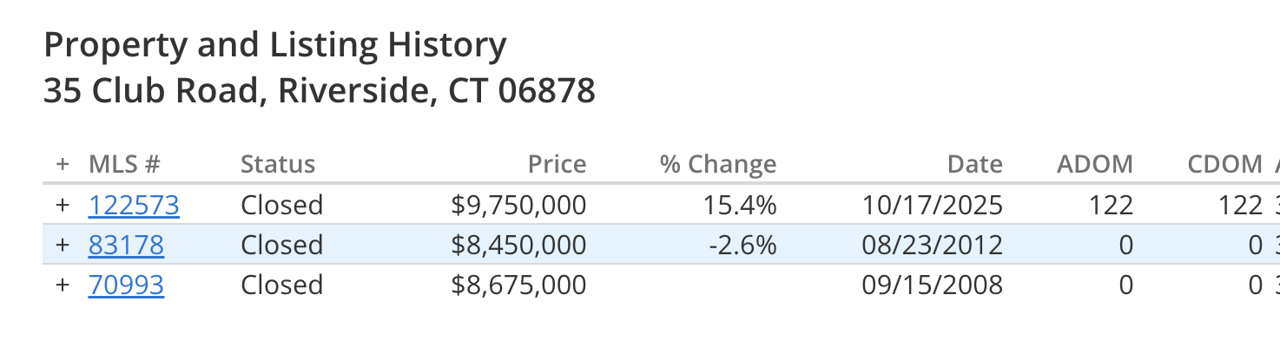Sort by Price column header
Image resolution: width=1280 pixels, height=354 pixels.
tap(558, 165)
